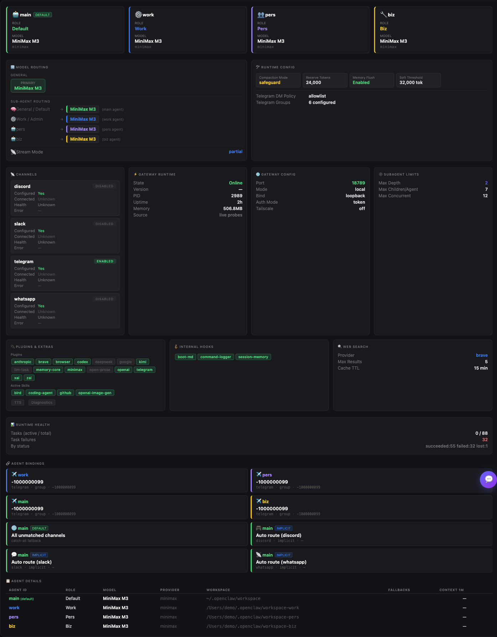Select the coding-agent skill tag
This screenshot has width=497, height=637.
pyautogui.click(x=41, y=393)
